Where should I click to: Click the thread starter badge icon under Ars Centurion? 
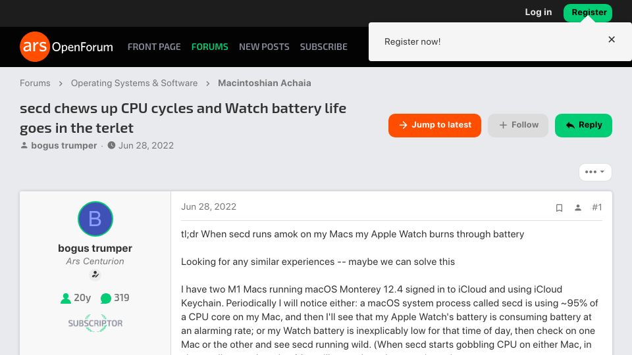point(95,275)
